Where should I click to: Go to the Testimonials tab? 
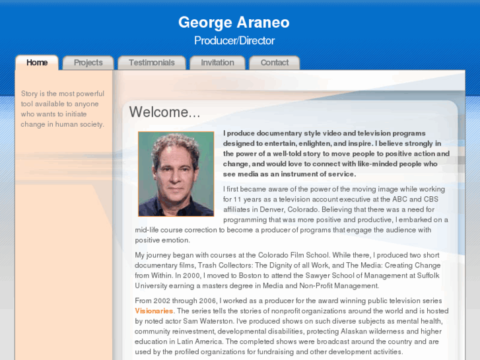pos(152,63)
